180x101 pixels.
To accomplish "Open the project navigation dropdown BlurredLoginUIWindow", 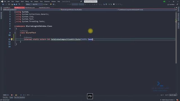I will pos(31,10).
